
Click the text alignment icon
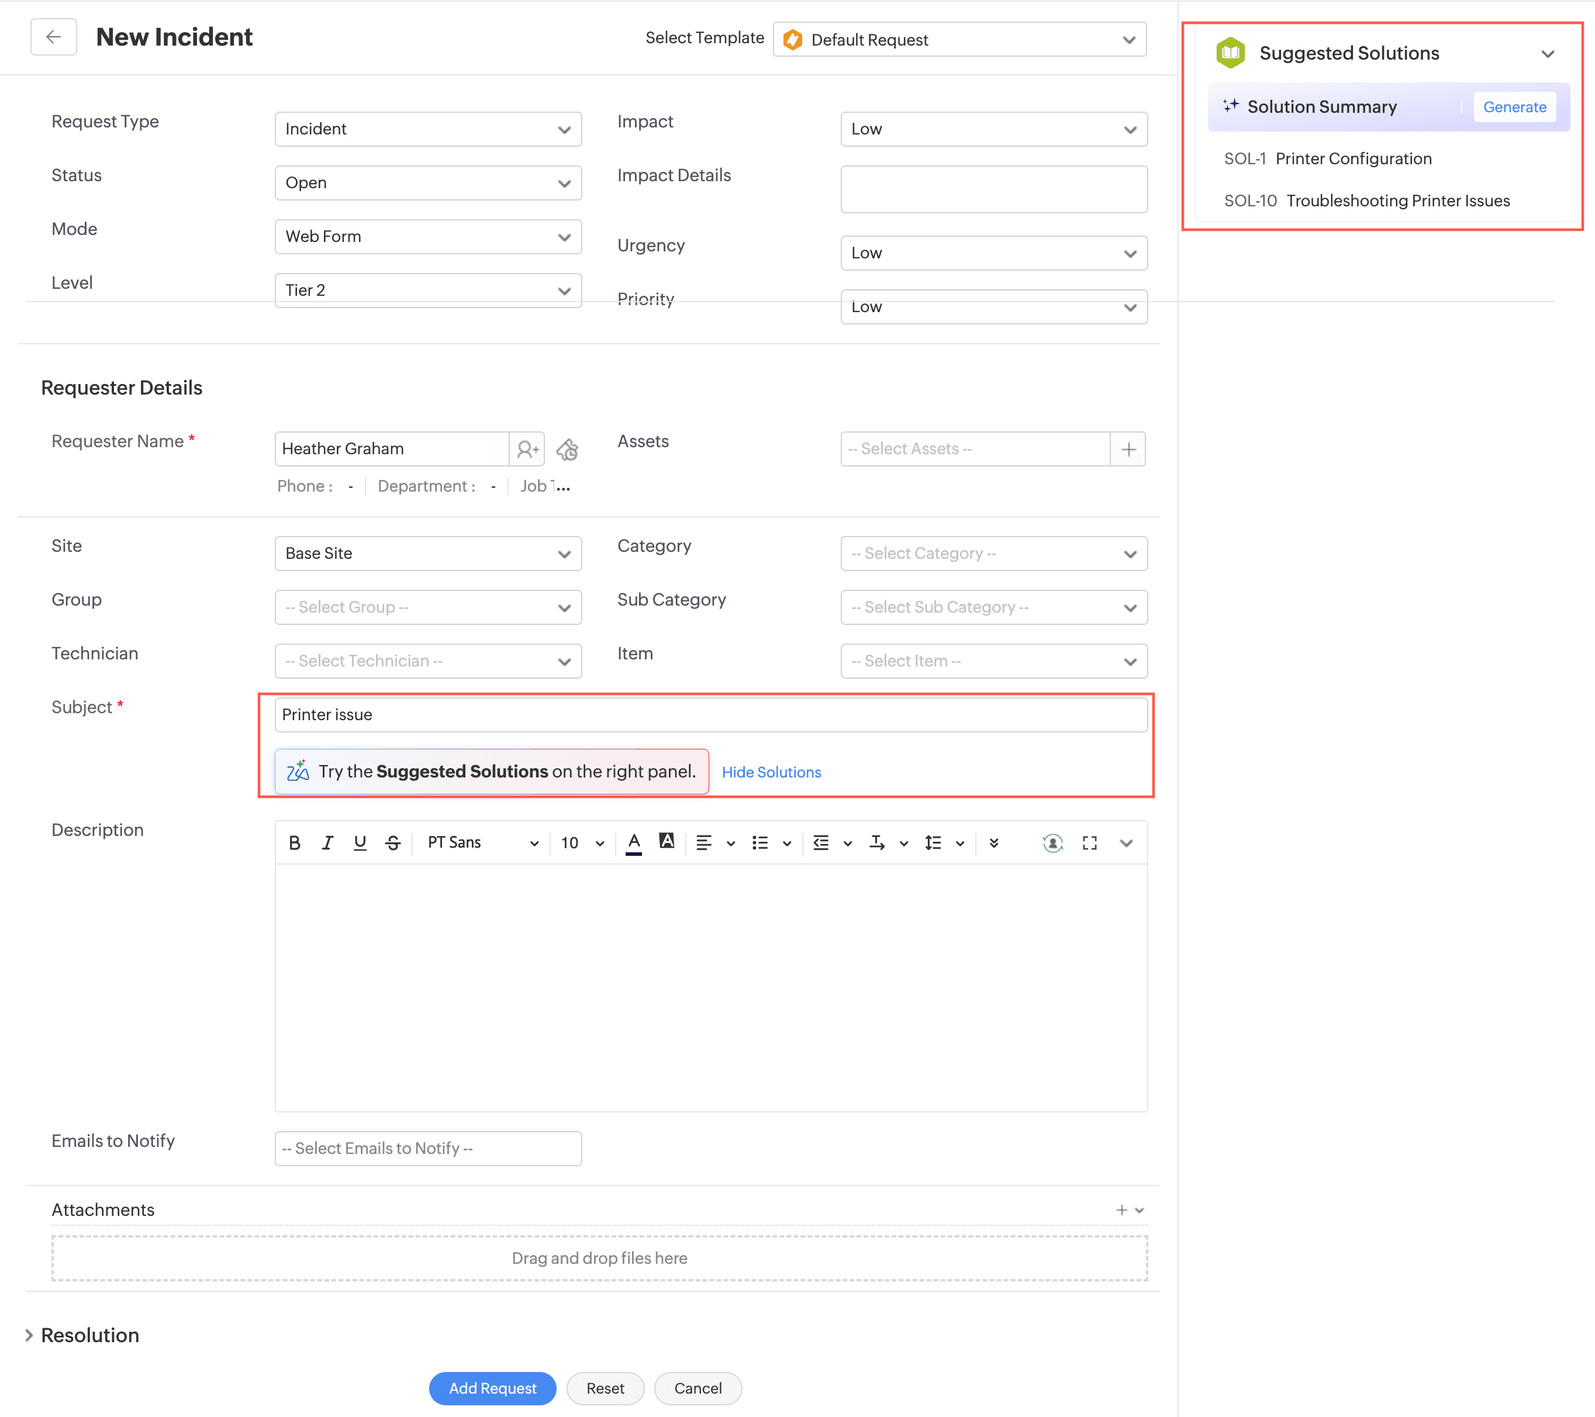pyautogui.click(x=704, y=843)
